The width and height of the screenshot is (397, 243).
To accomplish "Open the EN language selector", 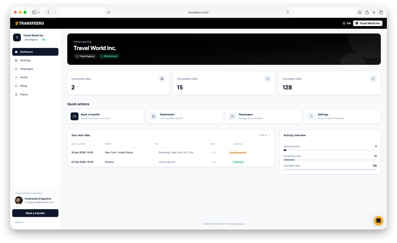I will (x=347, y=23).
